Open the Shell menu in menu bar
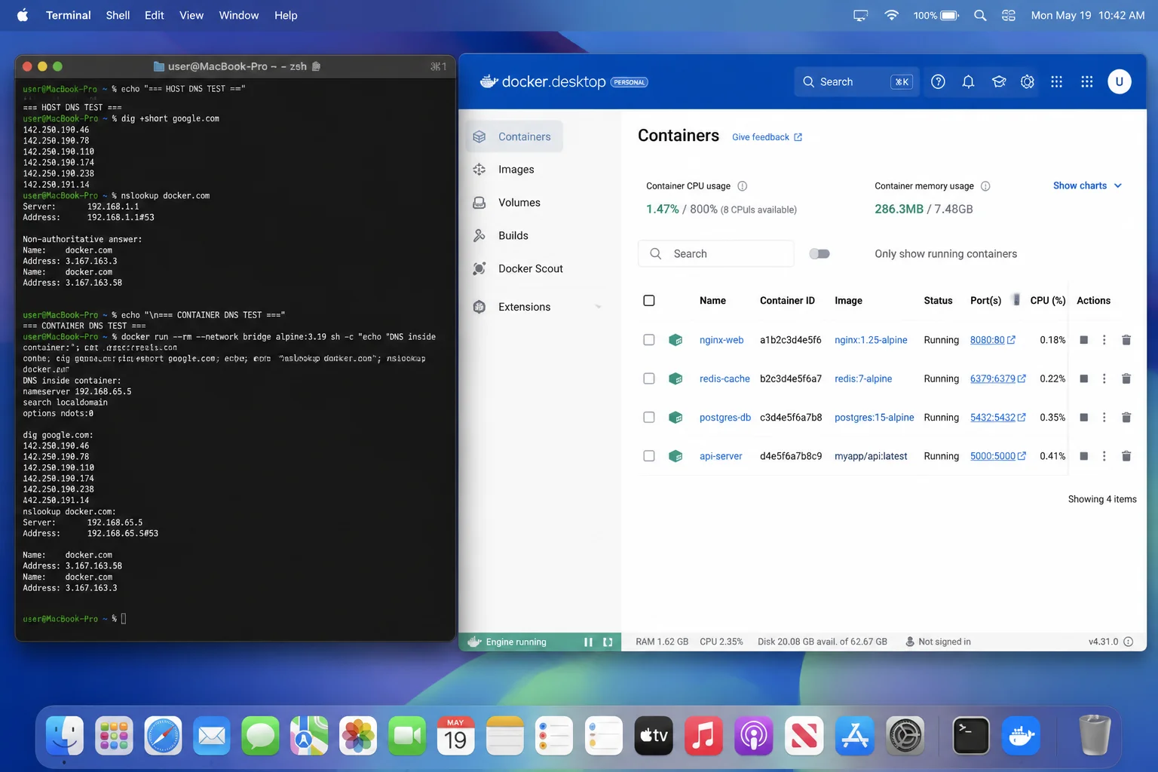Image resolution: width=1158 pixels, height=772 pixels. 118,15
